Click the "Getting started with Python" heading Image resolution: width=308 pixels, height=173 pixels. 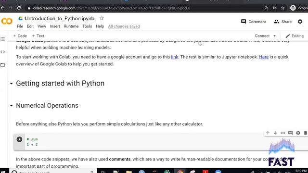[60, 83]
